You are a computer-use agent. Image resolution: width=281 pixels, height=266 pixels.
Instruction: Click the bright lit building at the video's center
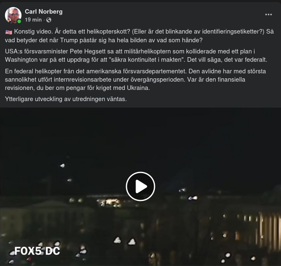pos(110,202)
